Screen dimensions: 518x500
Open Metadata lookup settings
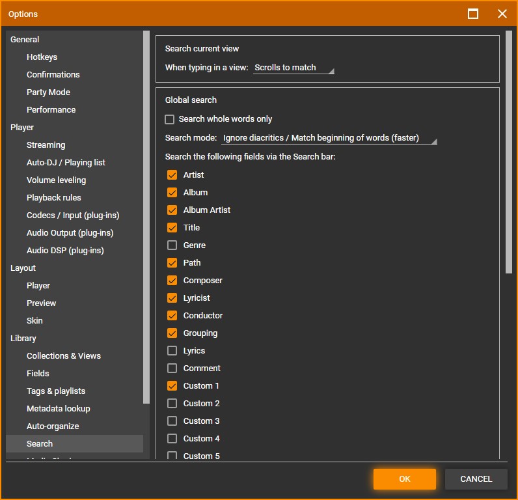59,408
